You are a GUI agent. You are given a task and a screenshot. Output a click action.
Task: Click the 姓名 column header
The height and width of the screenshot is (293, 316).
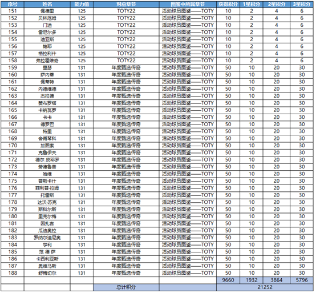[47, 4]
